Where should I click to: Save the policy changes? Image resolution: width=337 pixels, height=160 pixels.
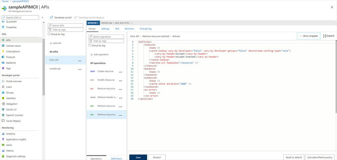tap(138, 157)
